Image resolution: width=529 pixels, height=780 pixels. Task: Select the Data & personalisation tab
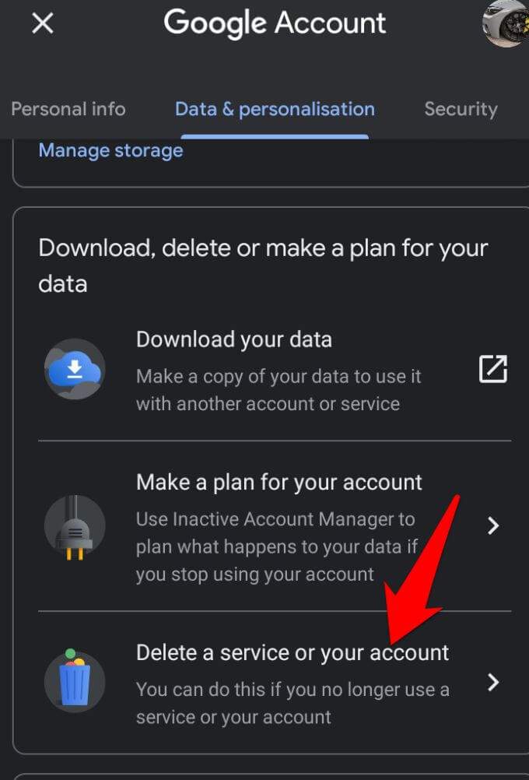[275, 109]
